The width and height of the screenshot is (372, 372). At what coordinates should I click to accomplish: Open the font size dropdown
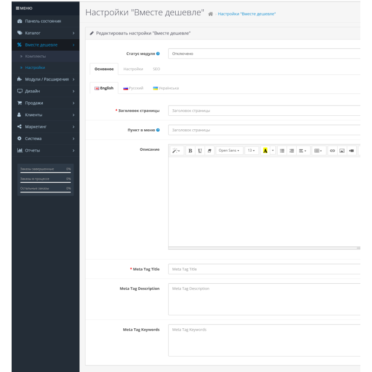(252, 150)
